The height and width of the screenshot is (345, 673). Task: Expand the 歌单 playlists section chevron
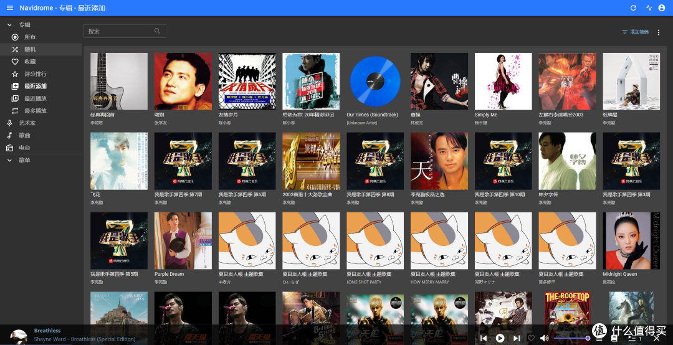(x=9, y=160)
